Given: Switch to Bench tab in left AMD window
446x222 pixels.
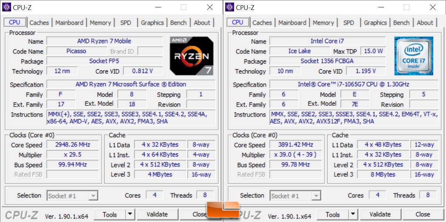Looking at the screenshot, I should tap(179, 22).
